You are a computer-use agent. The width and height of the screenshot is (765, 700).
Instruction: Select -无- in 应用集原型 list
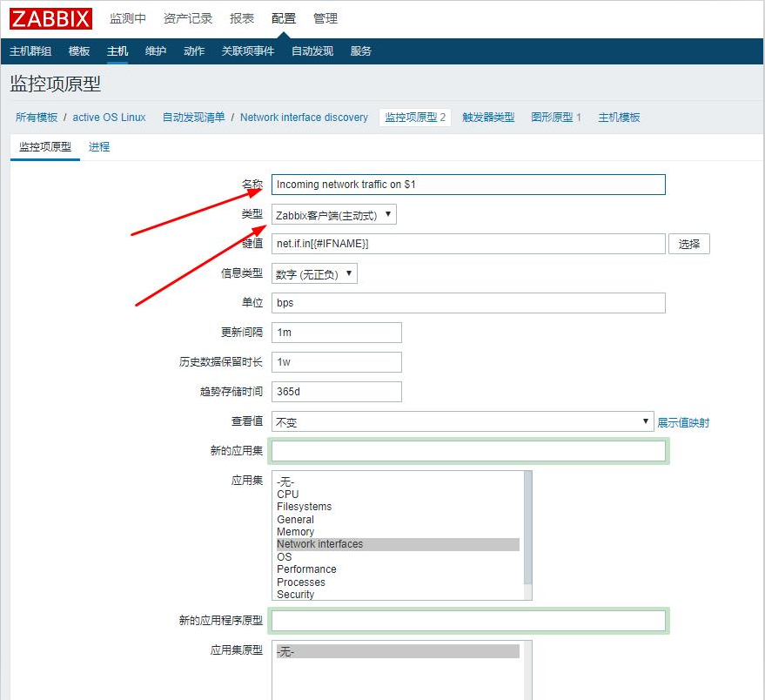click(x=398, y=651)
